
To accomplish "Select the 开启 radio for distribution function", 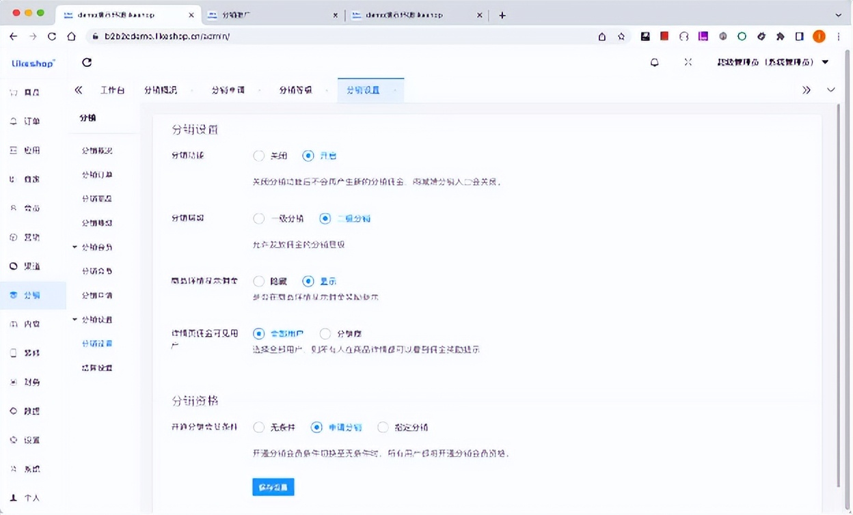I will coord(308,156).
